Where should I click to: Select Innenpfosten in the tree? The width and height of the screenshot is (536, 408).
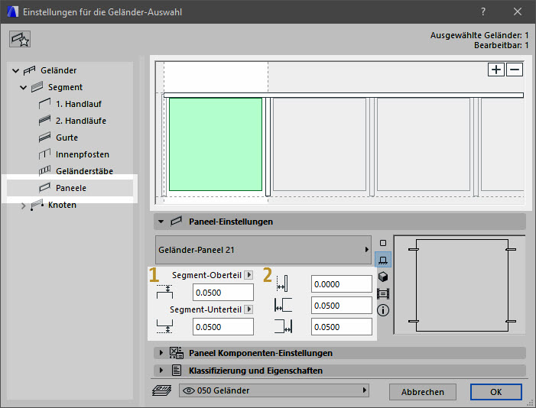click(x=83, y=154)
